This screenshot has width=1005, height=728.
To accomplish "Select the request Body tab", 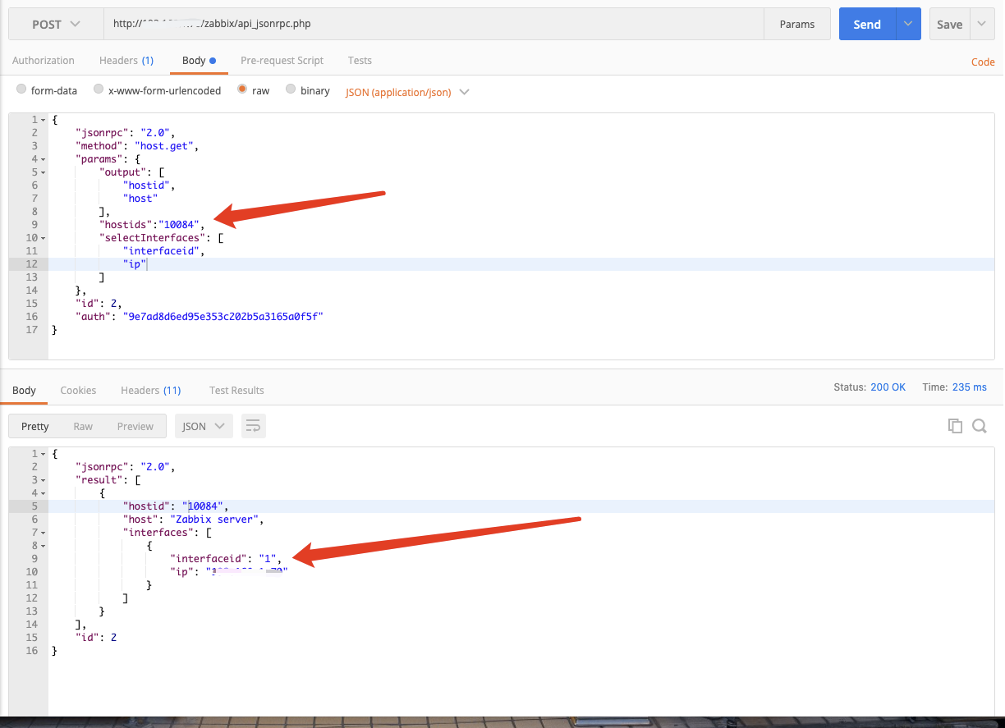I will click(x=199, y=61).
